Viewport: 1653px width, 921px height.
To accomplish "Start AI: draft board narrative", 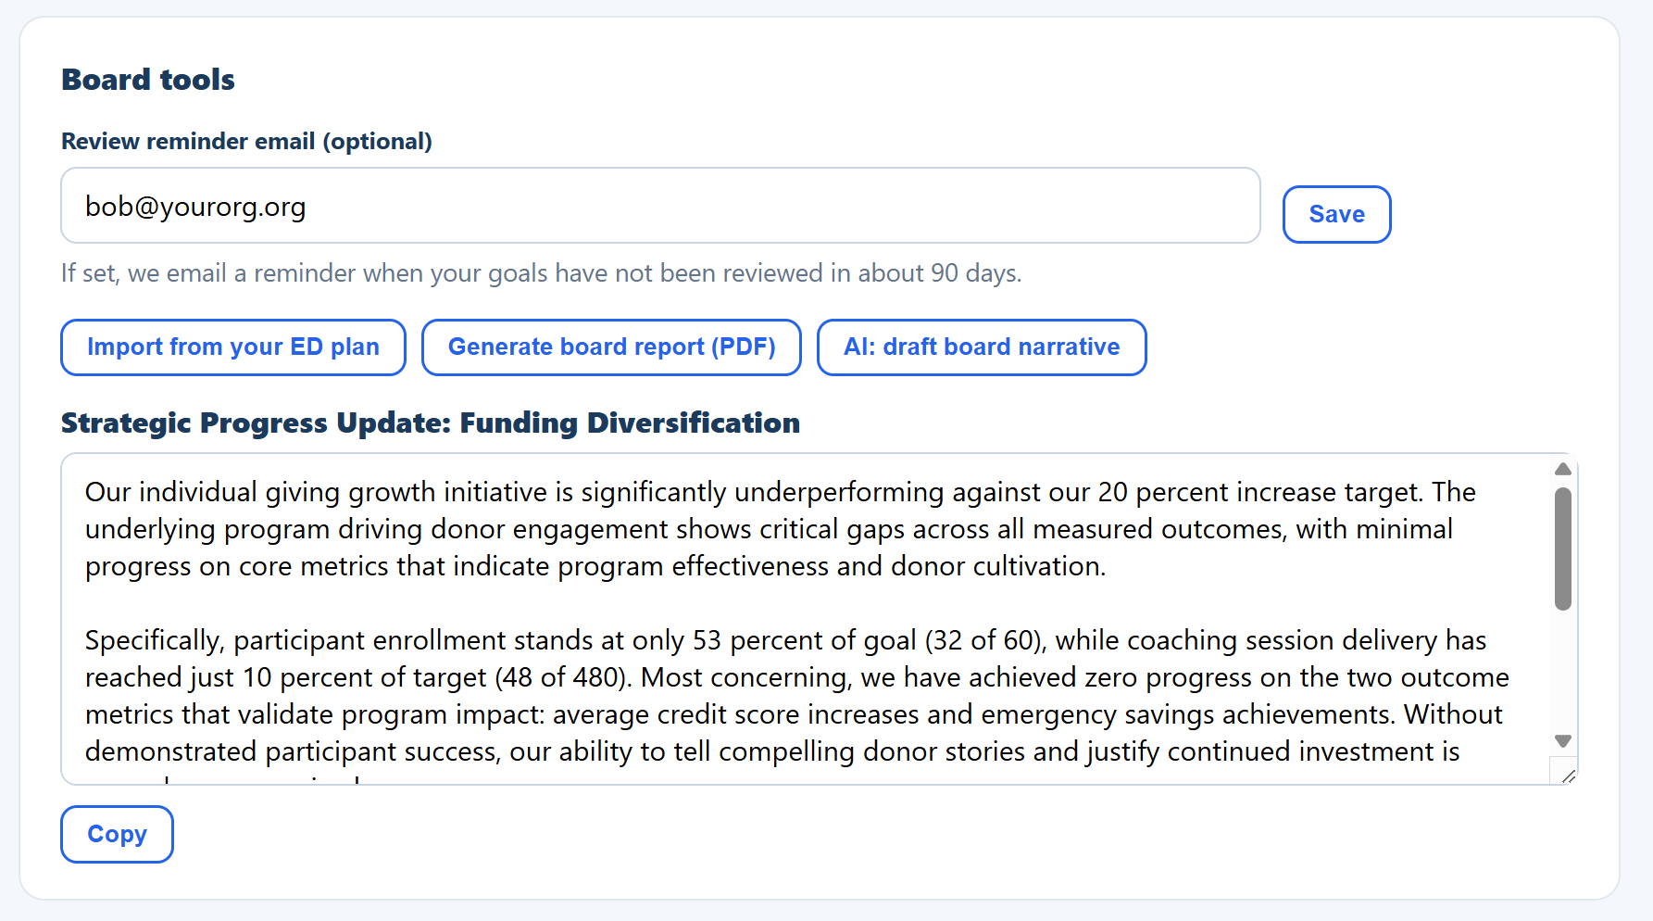I will click(982, 347).
